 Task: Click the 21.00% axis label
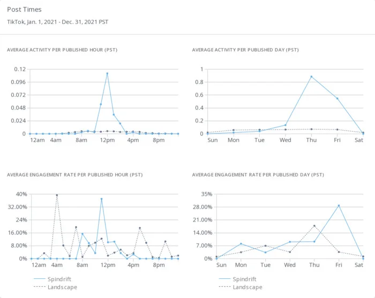click(202, 220)
